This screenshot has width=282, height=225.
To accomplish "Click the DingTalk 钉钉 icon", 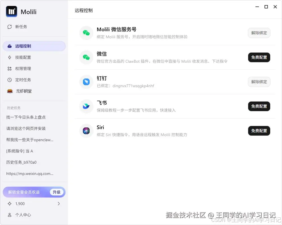I will 86,82.
